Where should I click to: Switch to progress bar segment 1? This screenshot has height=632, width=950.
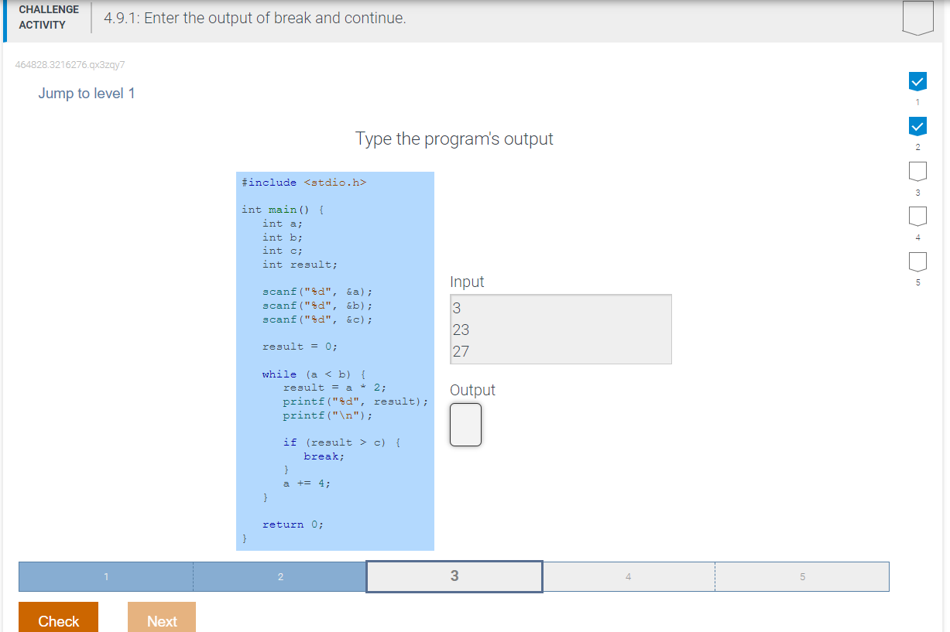point(105,576)
